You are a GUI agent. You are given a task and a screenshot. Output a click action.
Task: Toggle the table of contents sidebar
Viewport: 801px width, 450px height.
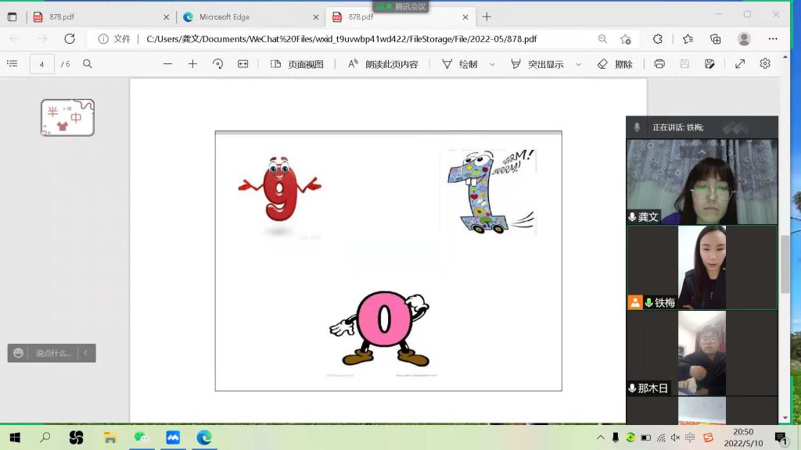pyautogui.click(x=13, y=64)
